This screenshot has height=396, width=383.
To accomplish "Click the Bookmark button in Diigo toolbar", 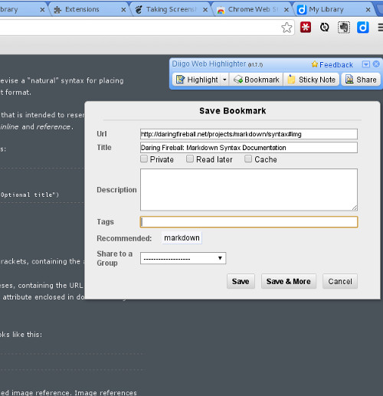I will (x=256, y=80).
